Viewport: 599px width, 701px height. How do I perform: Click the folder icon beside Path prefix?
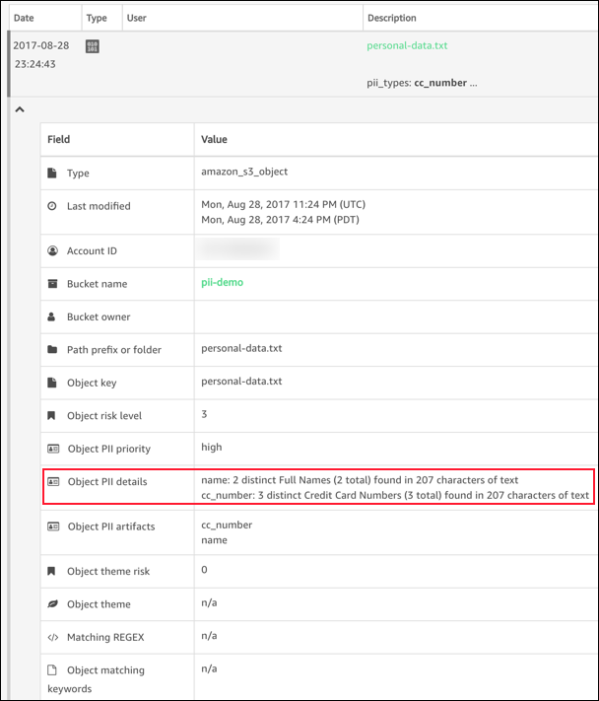52,349
